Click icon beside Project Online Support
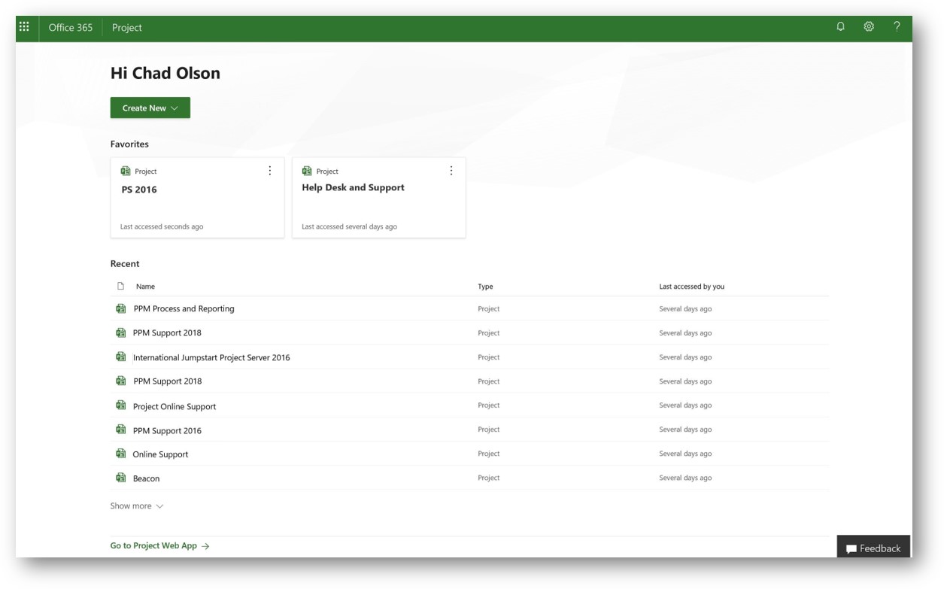Viewport: 944px width, 589px height. [120, 405]
